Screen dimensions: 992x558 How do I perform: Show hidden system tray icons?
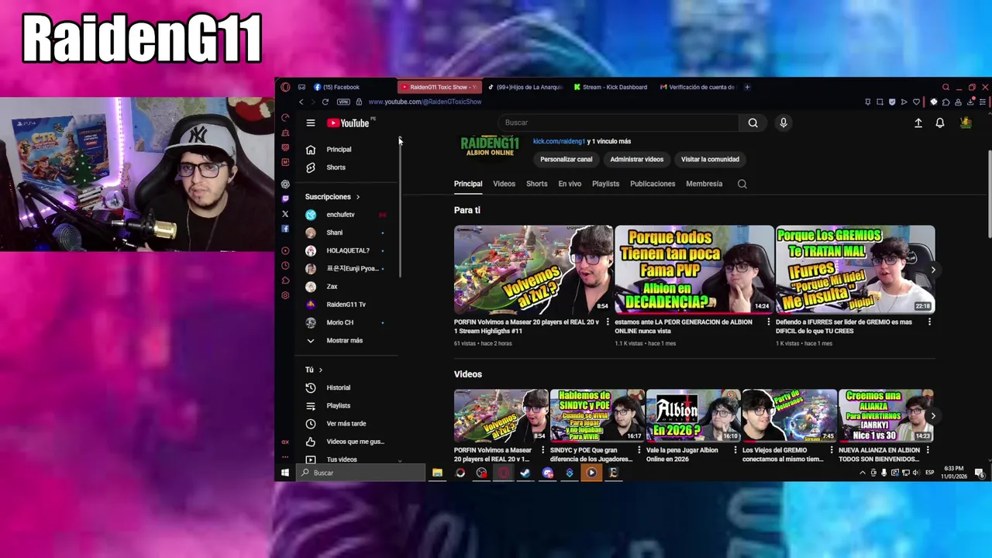click(x=862, y=473)
